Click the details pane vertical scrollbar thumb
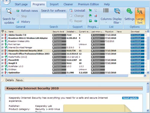The width and height of the screenshot is (150, 113). 148,89
